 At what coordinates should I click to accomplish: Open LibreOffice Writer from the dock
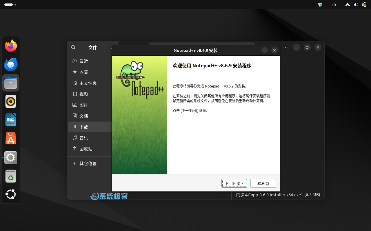tap(11, 120)
